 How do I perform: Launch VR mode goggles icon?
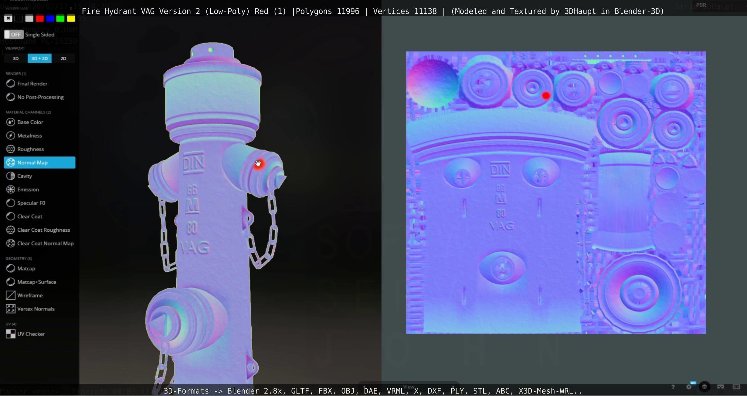pyautogui.click(x=721, y=387)
